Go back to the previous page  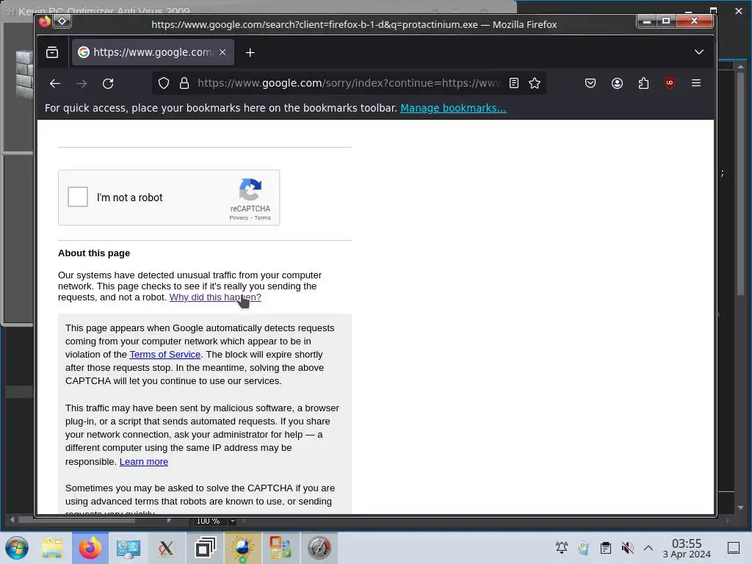55,84
